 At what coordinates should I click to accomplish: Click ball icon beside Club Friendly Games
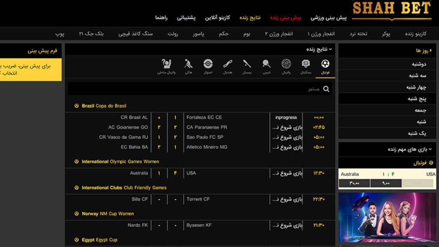[76, 188]
